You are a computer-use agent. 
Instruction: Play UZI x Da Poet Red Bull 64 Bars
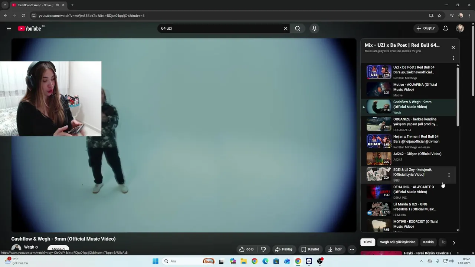408,72
